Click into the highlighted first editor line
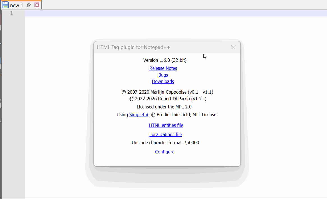The image size is (327, 199). point(176,13)
